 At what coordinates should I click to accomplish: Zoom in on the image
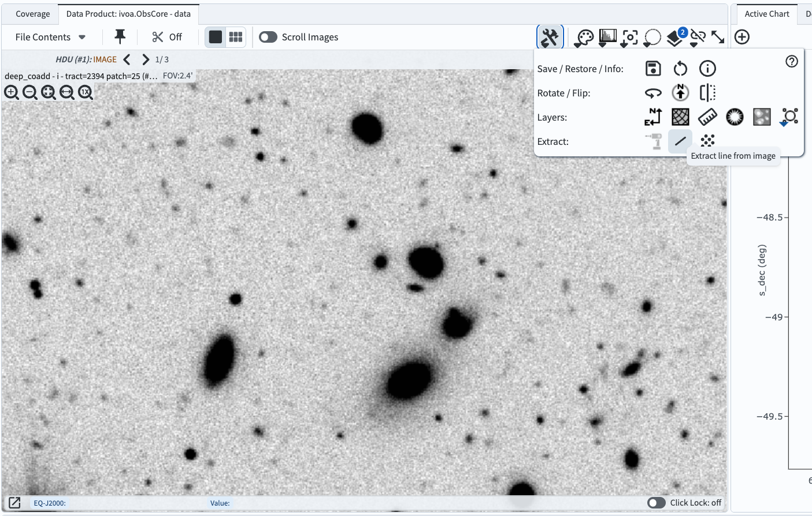pos(12,92)
